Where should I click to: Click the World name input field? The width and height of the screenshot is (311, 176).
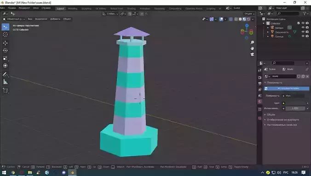[284, 76]
